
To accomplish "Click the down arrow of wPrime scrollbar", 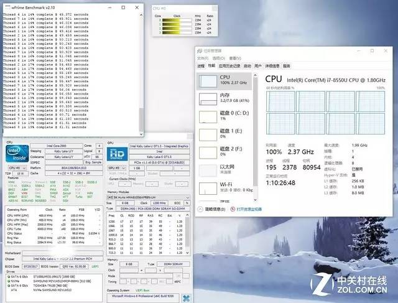I will (141, 134).
